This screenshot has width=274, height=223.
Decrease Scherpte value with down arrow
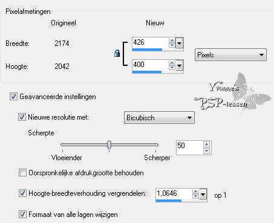pos(207,151)
